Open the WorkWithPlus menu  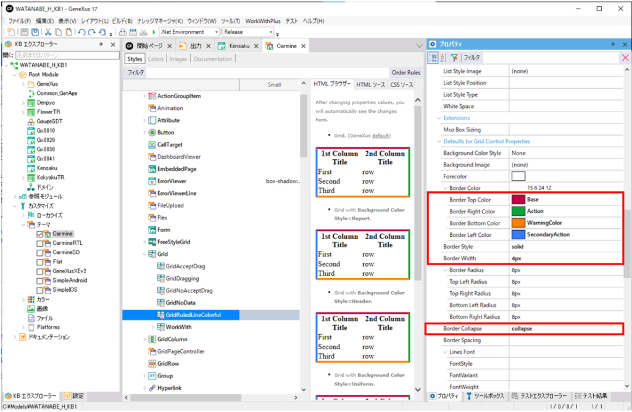tap(263, 21)
